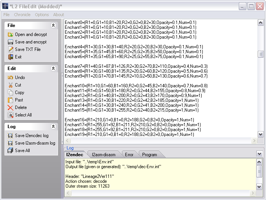Screen dimensions: 266x200
Task: Click the Save l2encdec log link
Action: (31, 136)
